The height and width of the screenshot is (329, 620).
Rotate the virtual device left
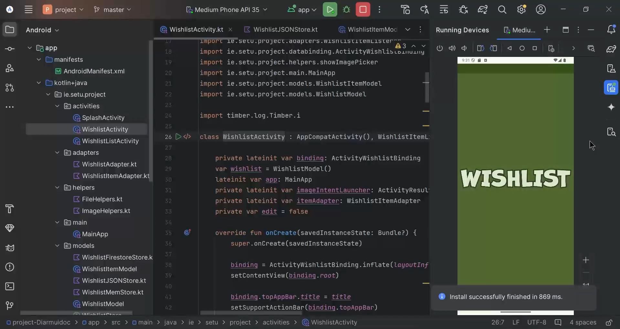point(480,48)
